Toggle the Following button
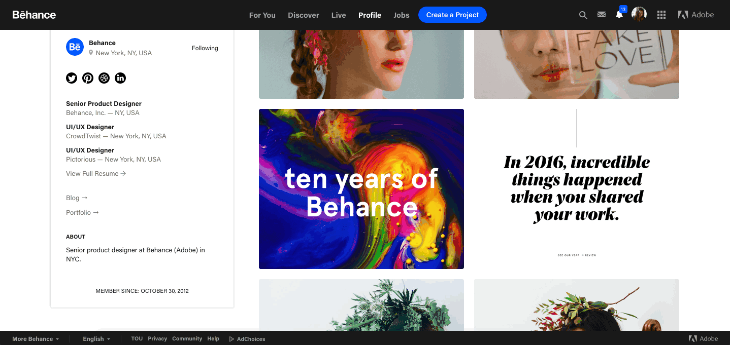This screenshot has height=345, width=730. click(205, 48)
